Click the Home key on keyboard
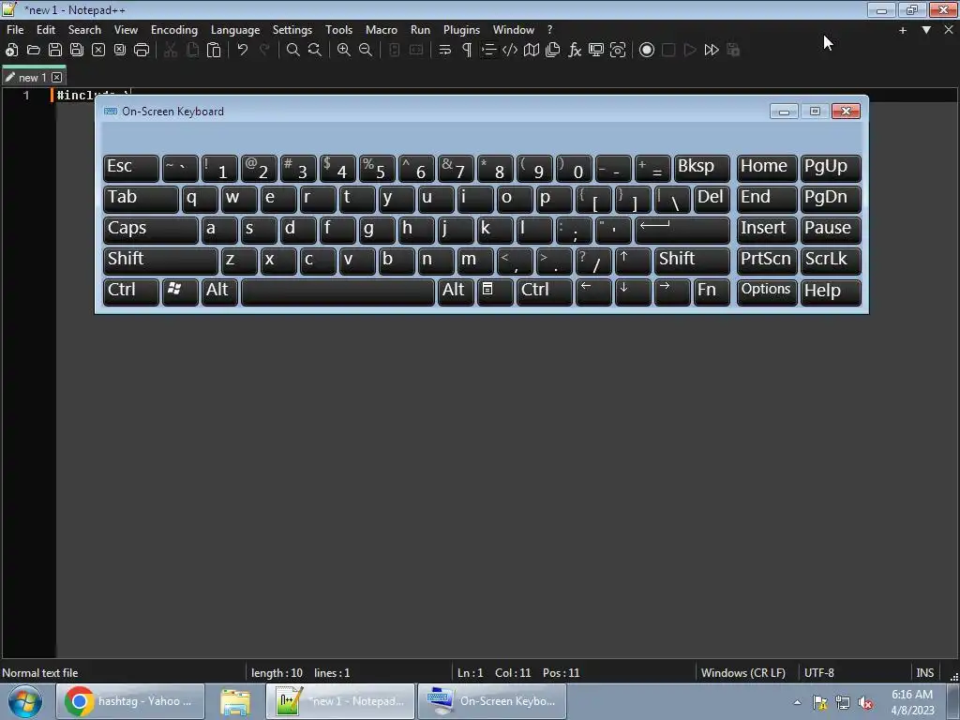 coord(767,168)
